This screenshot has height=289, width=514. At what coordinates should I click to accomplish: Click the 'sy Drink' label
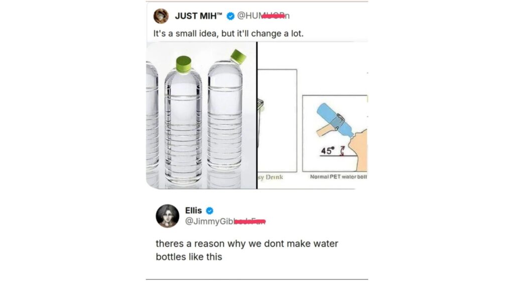(272, 176)
